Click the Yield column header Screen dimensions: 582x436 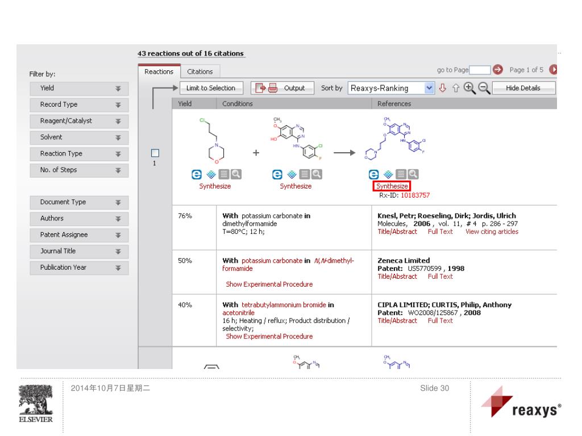194,104
